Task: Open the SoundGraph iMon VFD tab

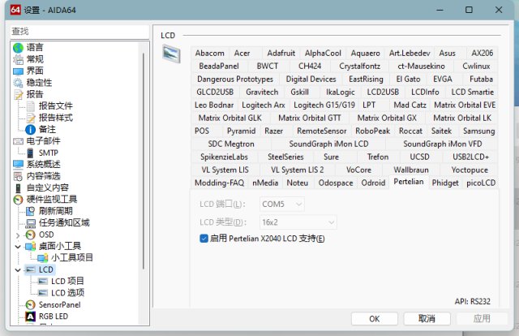Action: tap(443, 144)
